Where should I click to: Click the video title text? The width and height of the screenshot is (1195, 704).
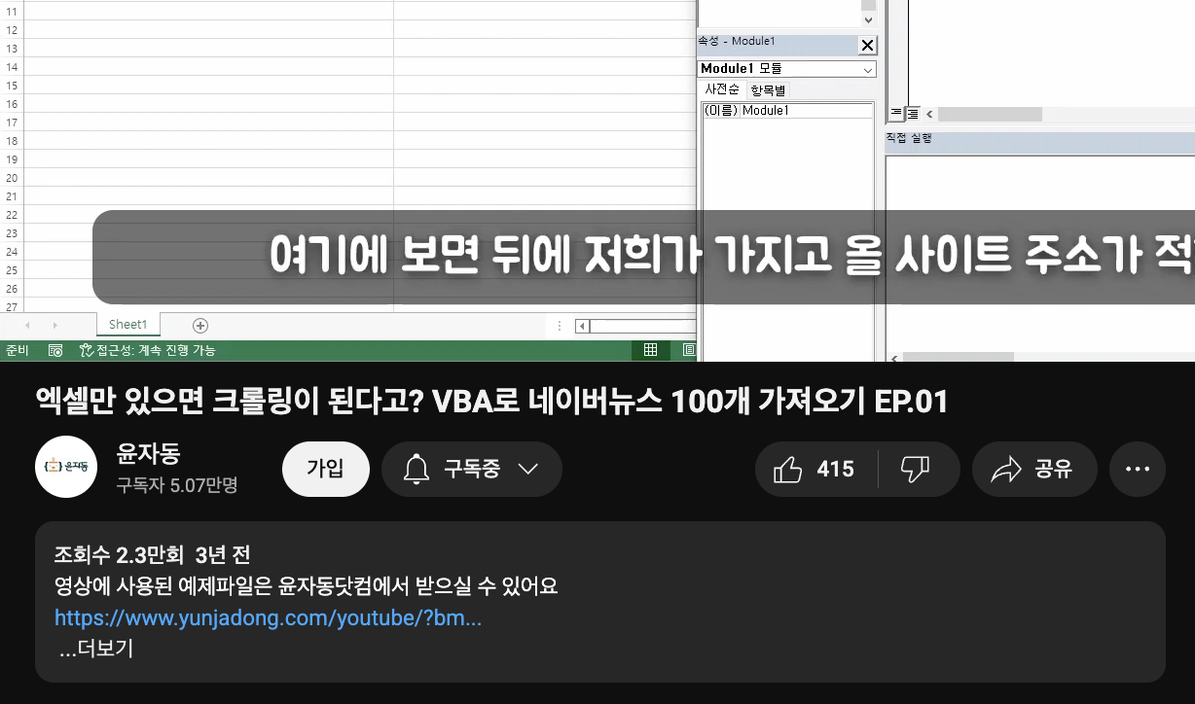pyautogui.click(x=491, y=401)
